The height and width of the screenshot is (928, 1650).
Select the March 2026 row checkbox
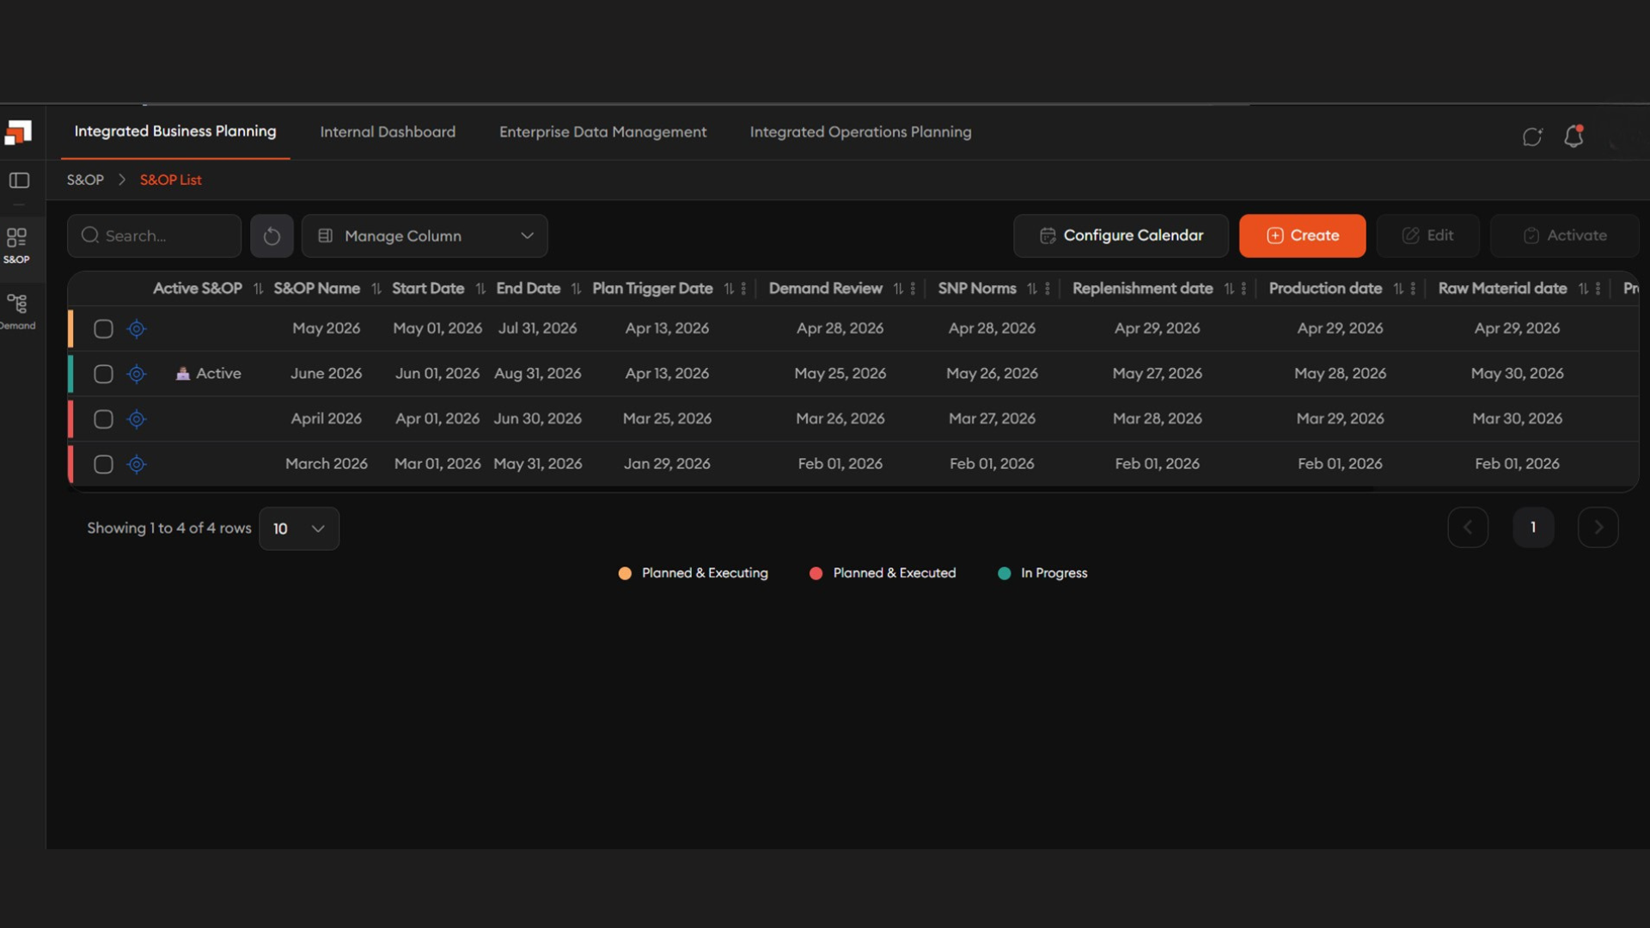[103, 464]
